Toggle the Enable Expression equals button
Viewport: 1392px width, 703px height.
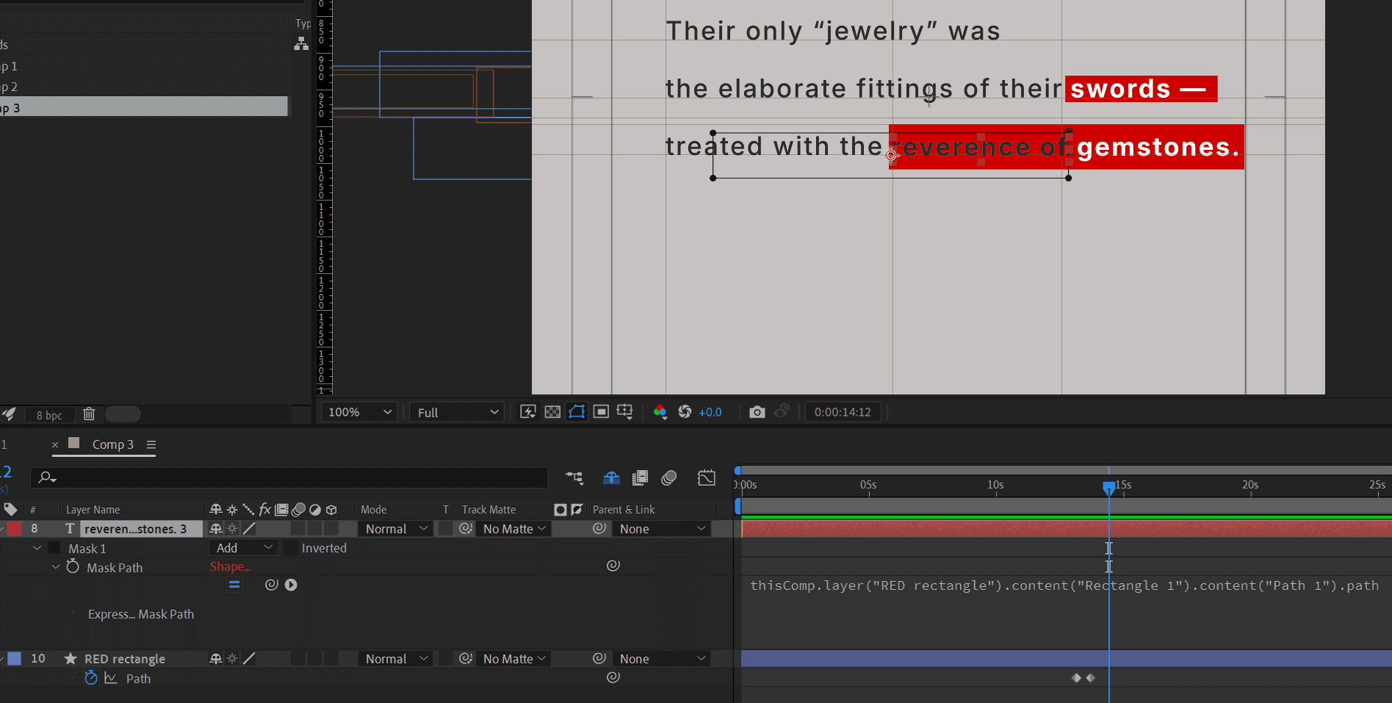tap(234, 585)
